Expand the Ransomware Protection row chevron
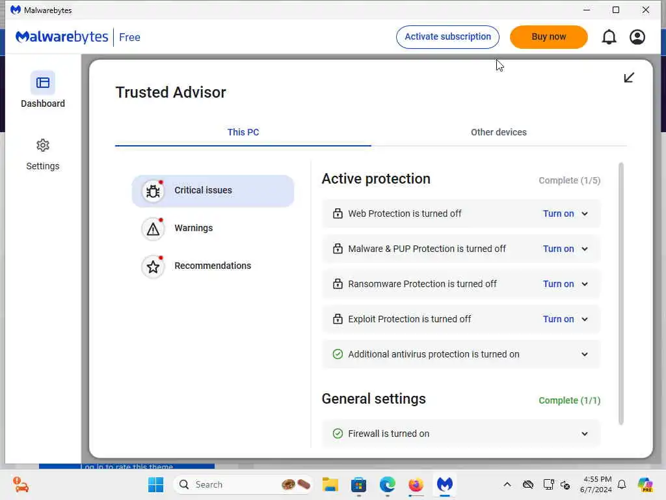The width and height of the screenshot is (666, 500). tap(585, 284)
